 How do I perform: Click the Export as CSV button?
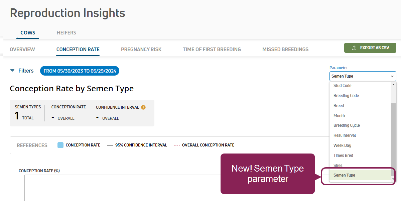pos(370,48)
